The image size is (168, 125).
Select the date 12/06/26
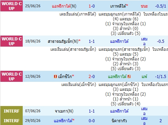[33, 76]
